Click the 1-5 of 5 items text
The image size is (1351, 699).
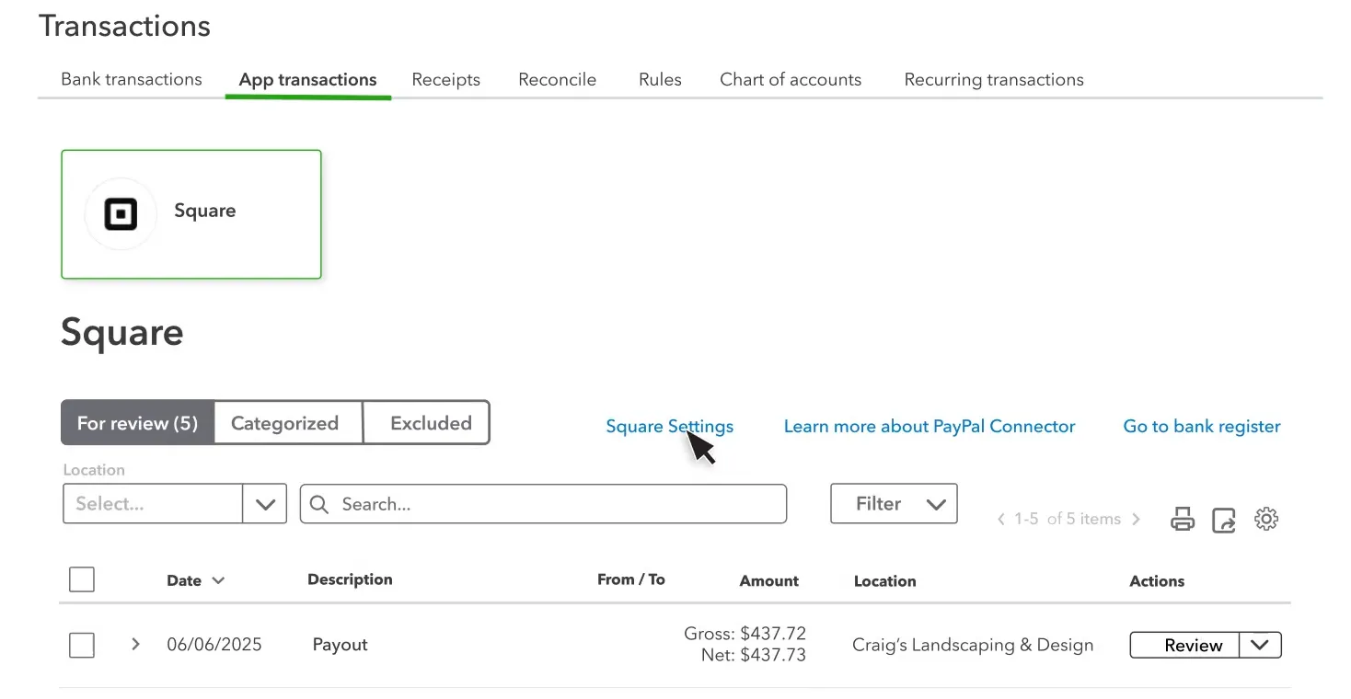[1068, 520]
